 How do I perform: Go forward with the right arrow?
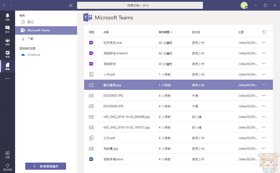[x=11, y=5]
